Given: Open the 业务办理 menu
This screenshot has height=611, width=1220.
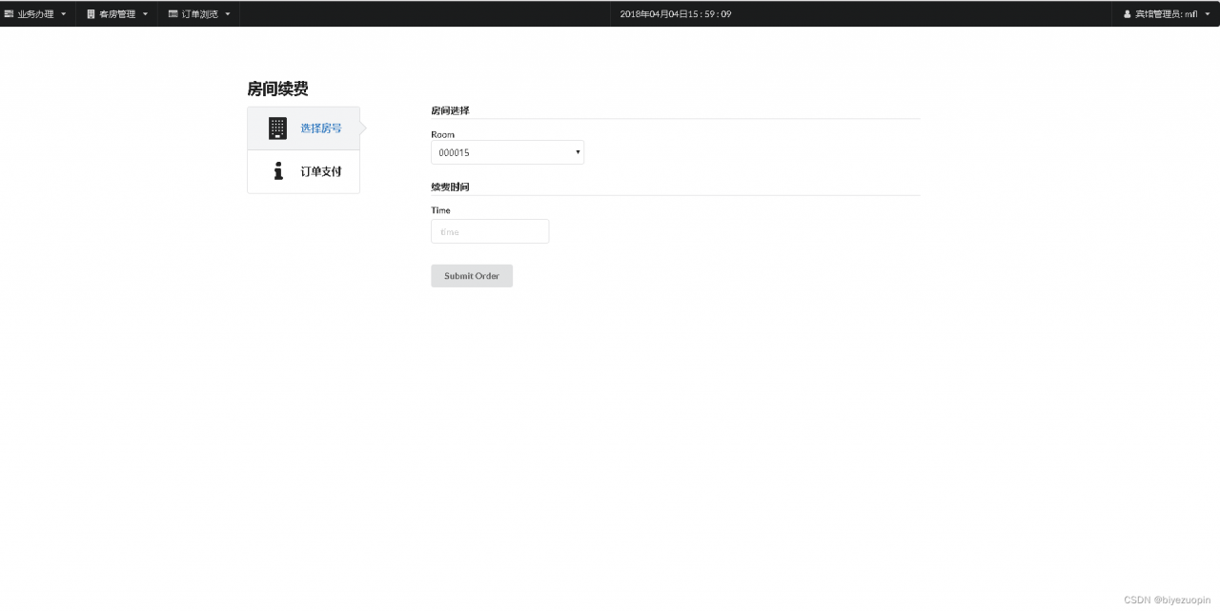Looking at the screenshot, I should 36,14.
